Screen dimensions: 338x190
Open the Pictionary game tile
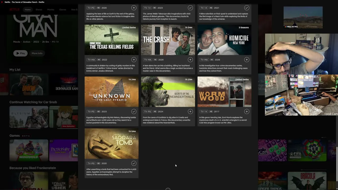[x=64, y=150]
